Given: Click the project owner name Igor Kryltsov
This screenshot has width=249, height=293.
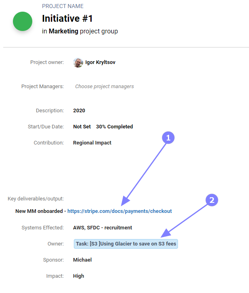Looking at the screenshot, I should coord(100,62).
